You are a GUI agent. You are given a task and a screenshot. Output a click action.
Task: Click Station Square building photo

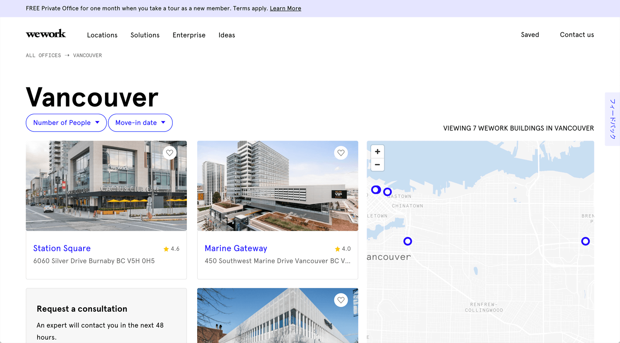(x=106, y=186)
